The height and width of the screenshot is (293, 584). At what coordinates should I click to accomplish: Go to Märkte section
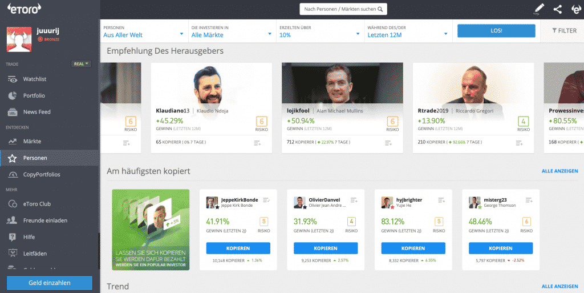pos(50,141)
